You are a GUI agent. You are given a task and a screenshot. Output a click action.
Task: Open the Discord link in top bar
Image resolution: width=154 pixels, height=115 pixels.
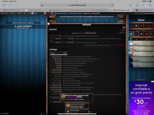34,13
